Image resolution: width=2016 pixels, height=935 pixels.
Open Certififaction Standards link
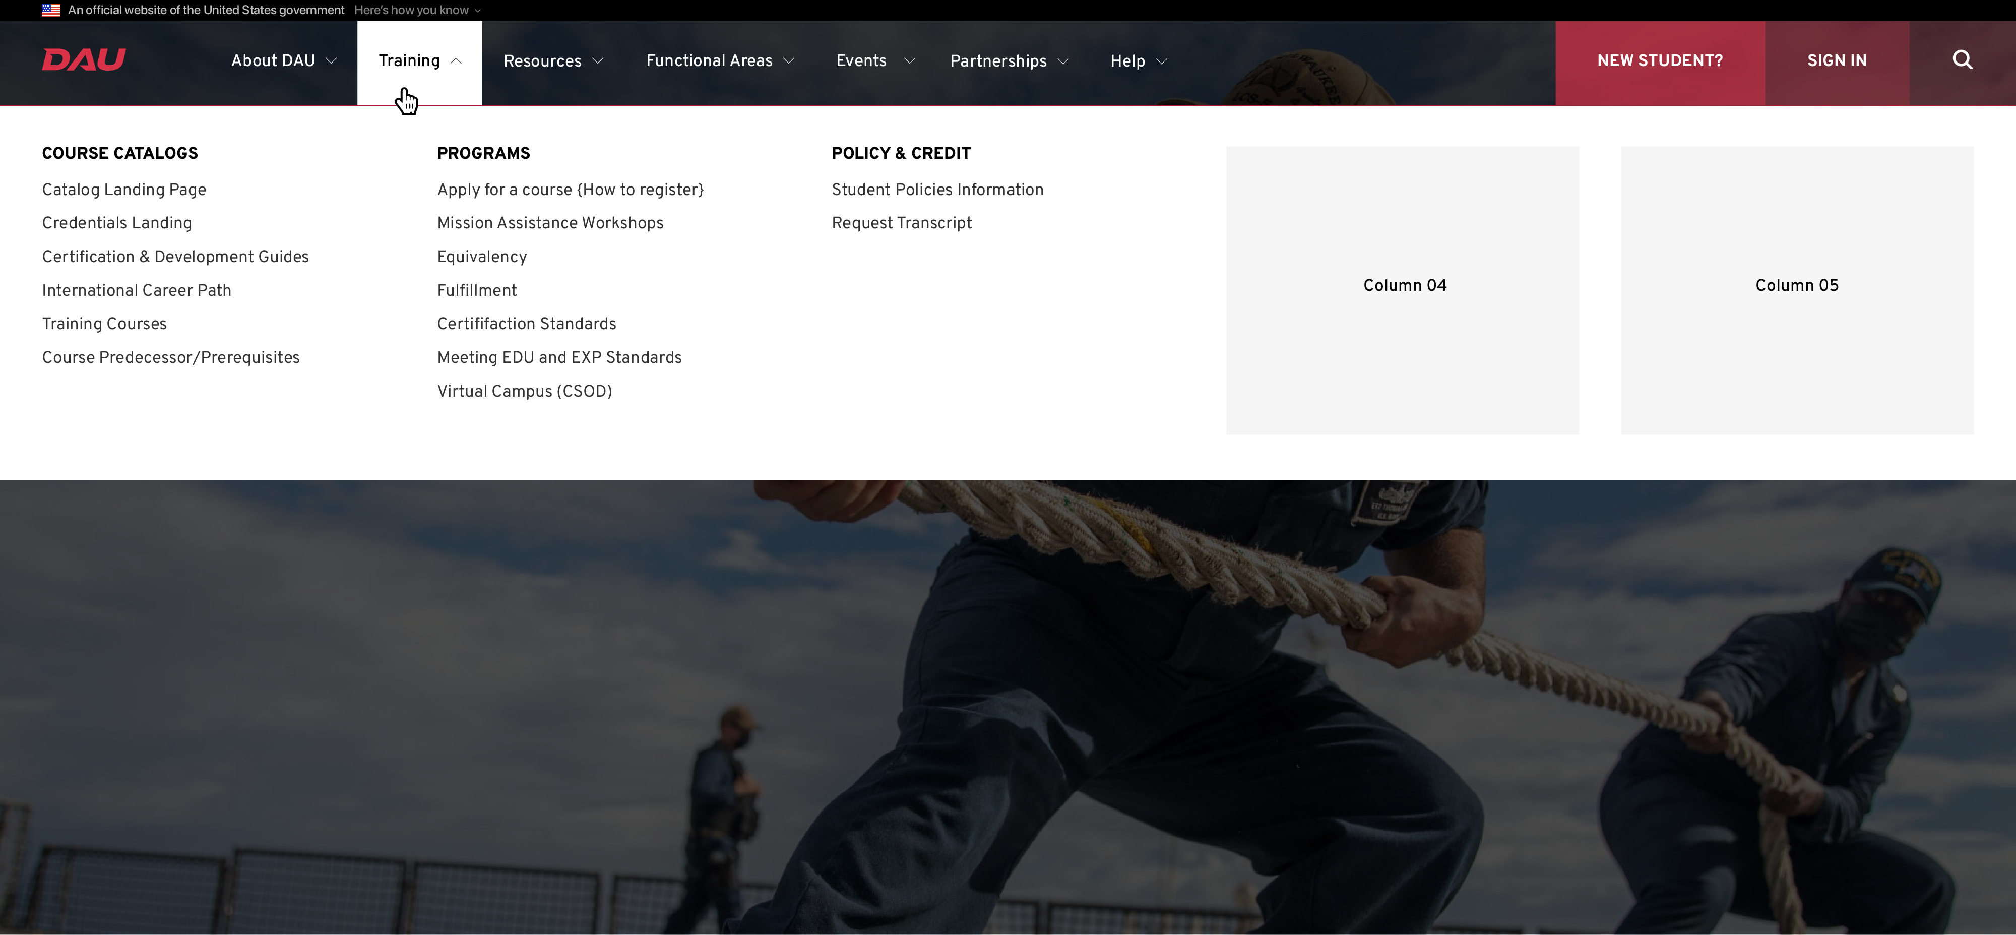point(527,324)
